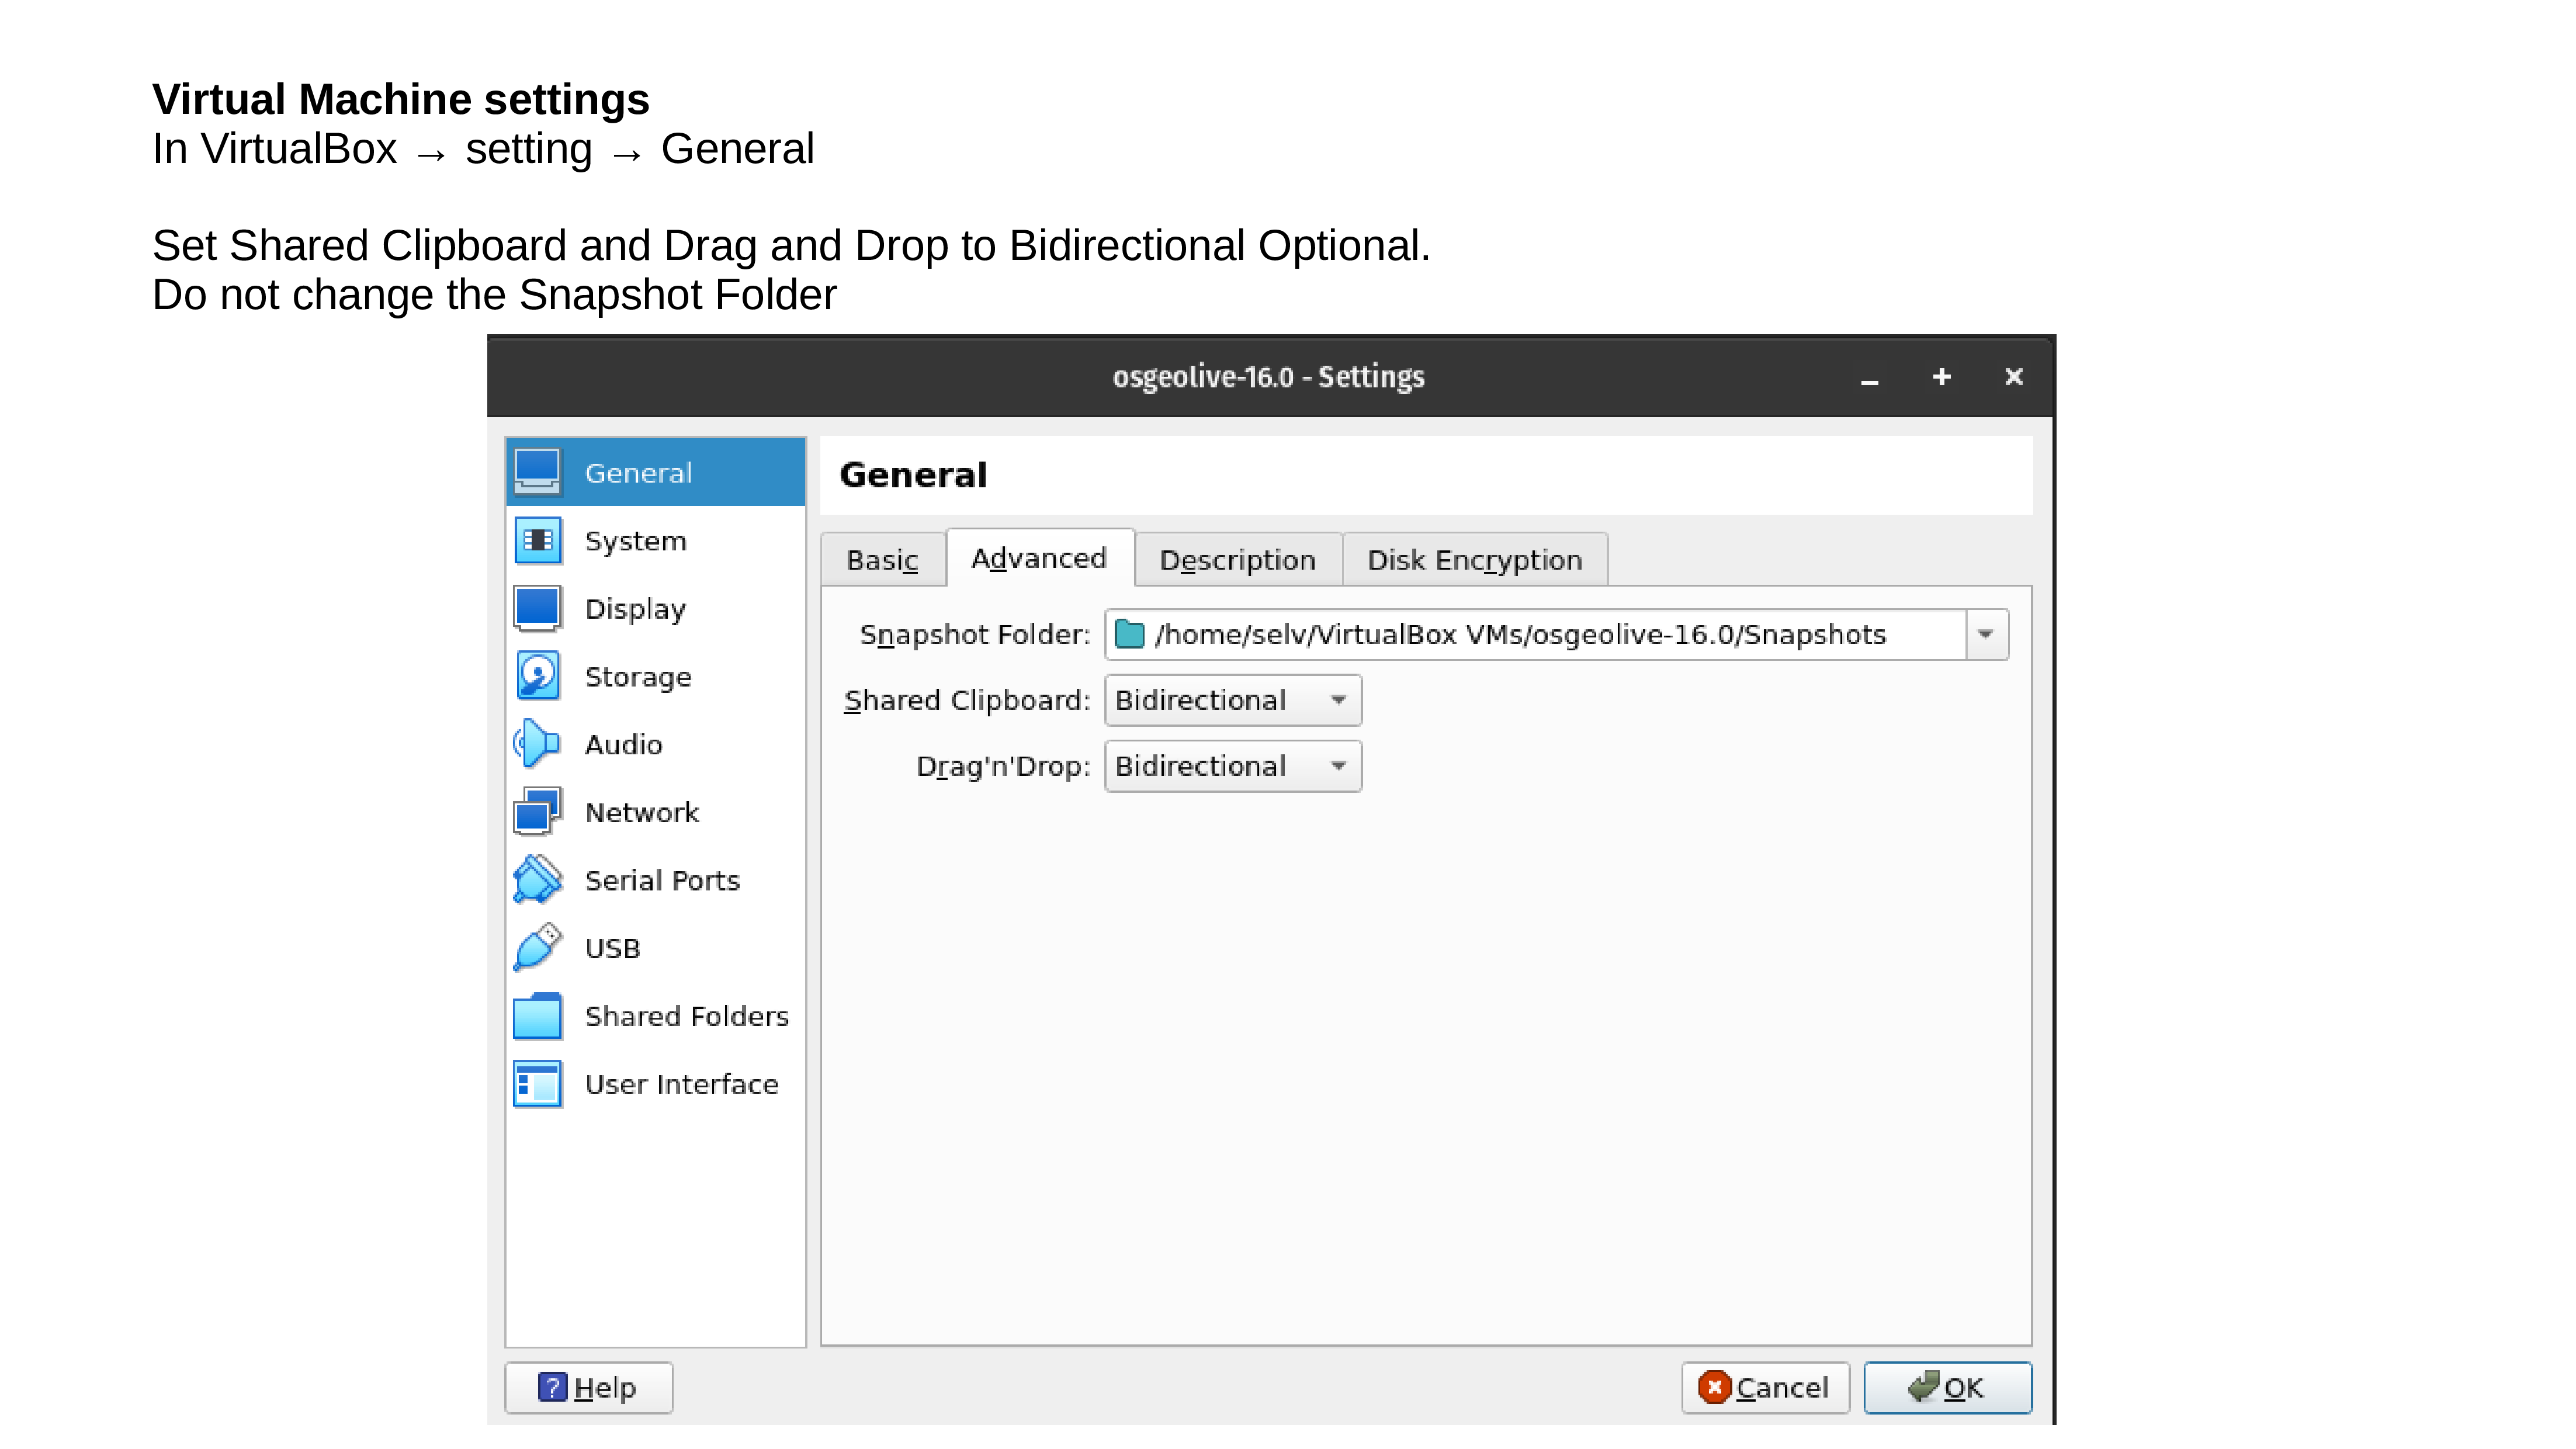Image resolution: width=2576 pixels, height=1449 pixels.
Task: Maximize the Settings window with plus button
Action: [x=1941, y=376]
